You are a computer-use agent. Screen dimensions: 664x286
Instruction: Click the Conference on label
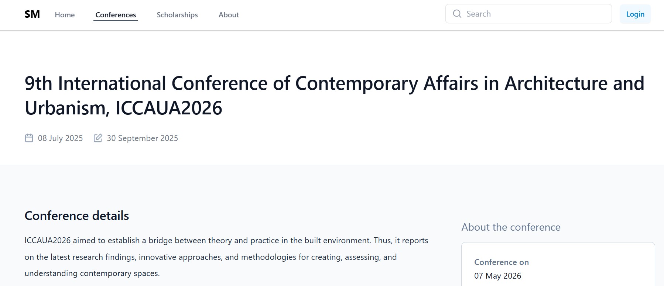[x=501, y=262]
